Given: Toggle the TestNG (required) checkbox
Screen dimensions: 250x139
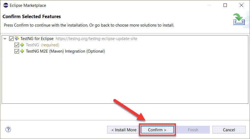Looking at the screenshot, I should (17, 45).
